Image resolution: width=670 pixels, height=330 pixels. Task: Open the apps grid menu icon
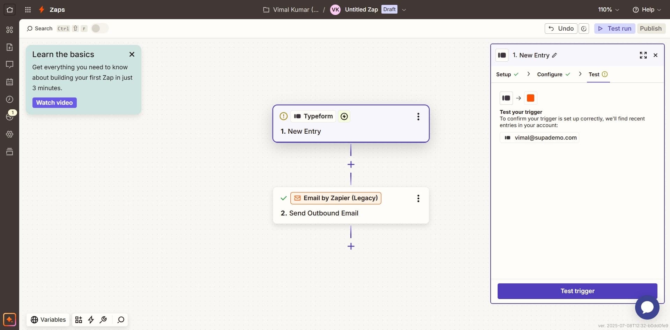coord(28,10)
